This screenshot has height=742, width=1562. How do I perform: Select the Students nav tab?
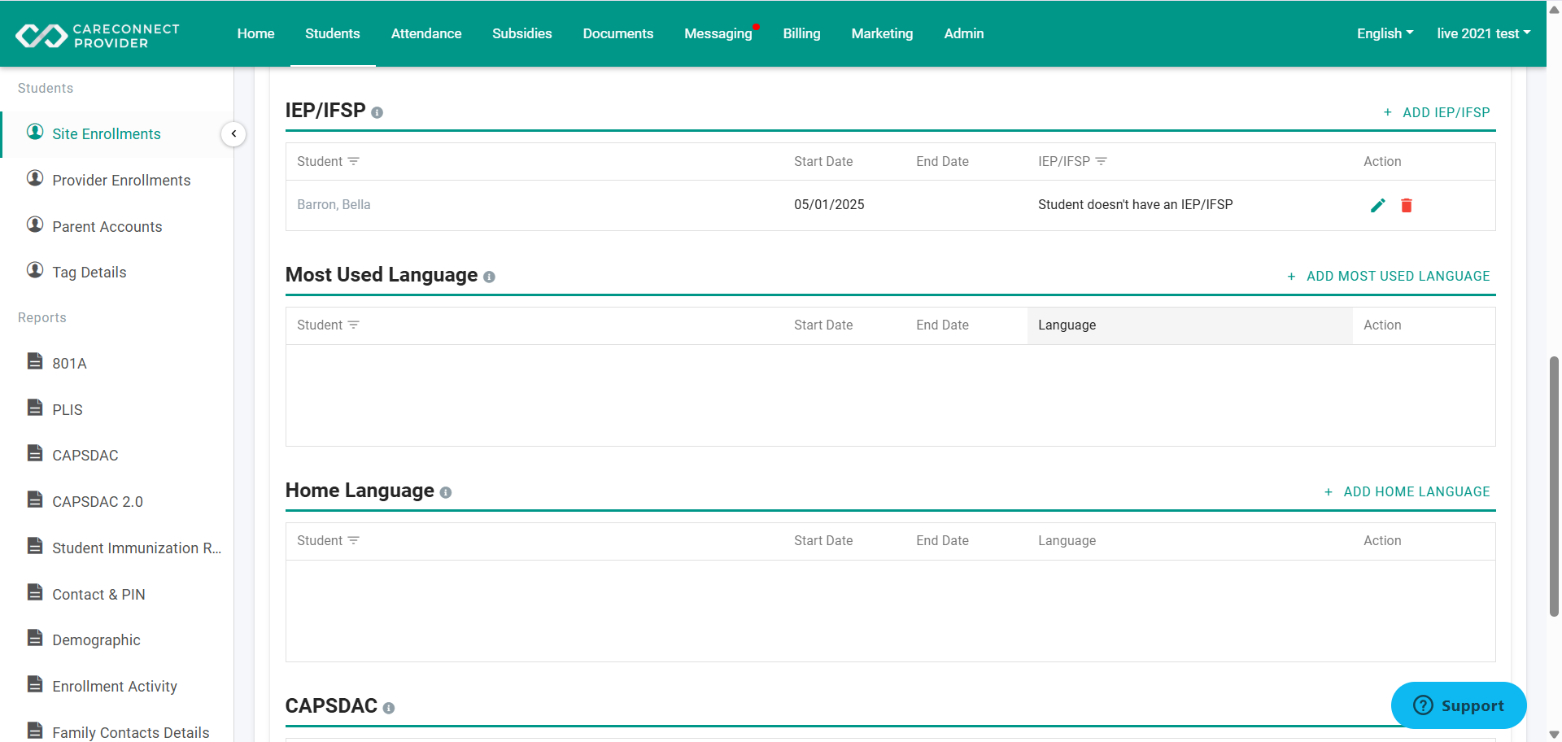click(x=332, y=33)
